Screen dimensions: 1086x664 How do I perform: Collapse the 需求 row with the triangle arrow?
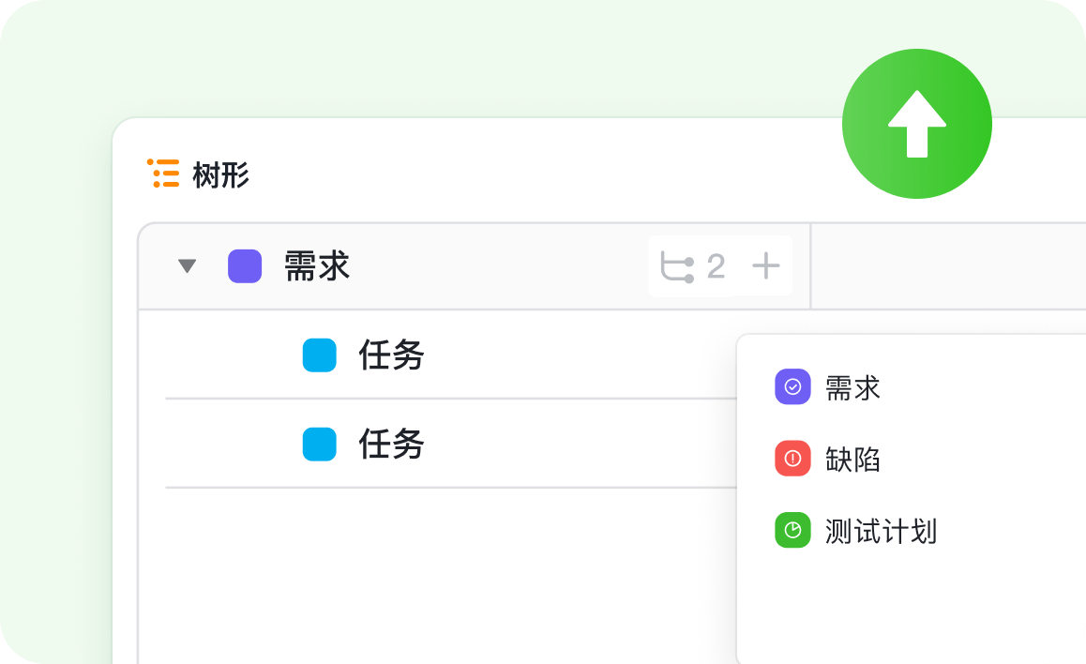tap(188, 266)
